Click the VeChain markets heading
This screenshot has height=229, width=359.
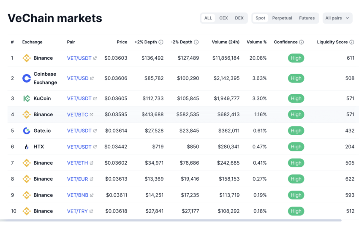click(55, 18)
